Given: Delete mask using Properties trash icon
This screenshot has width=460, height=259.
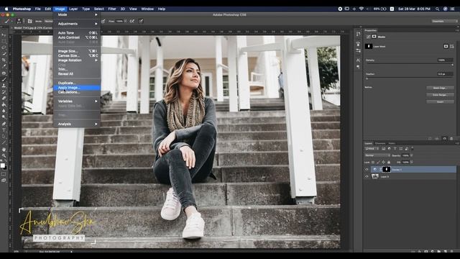Looking at the screenshot, I should (451, 139).
